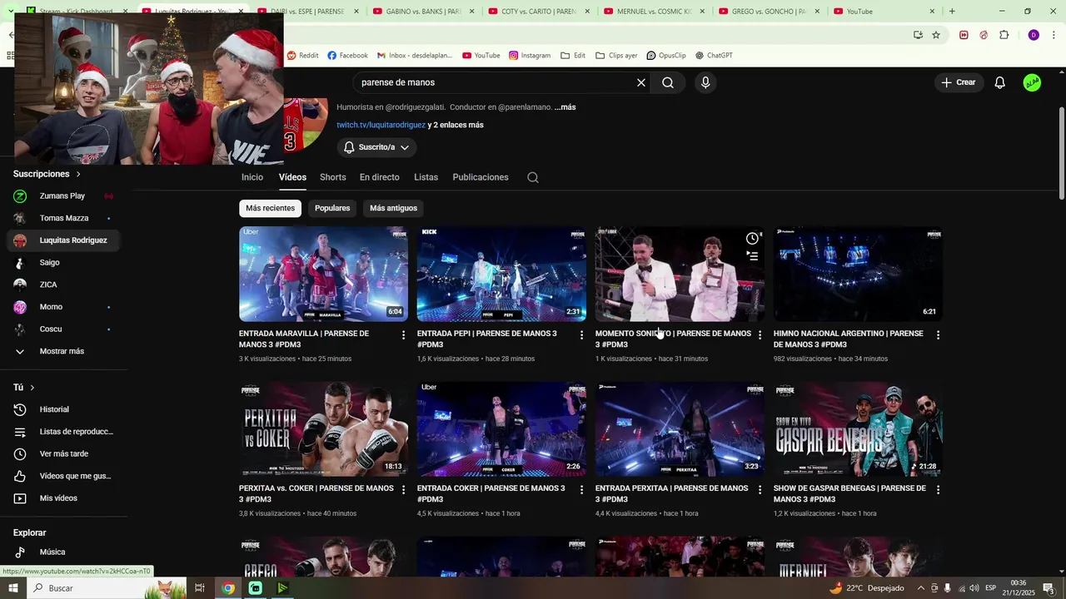1066x599 pixels.
Task: Open volume control in system tray
Action: [x=974, y=588]
